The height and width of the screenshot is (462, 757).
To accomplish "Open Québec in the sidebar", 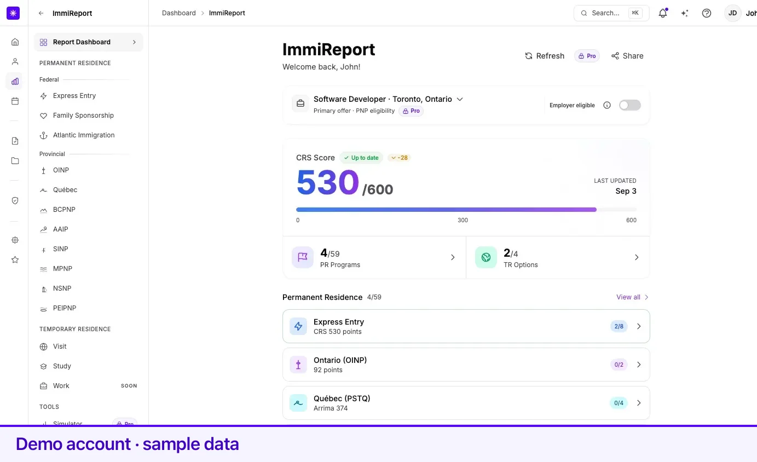I will click(x=88, y=190).
